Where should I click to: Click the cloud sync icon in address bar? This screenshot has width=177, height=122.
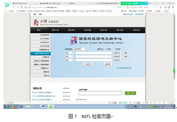click(x=166, y=7)
